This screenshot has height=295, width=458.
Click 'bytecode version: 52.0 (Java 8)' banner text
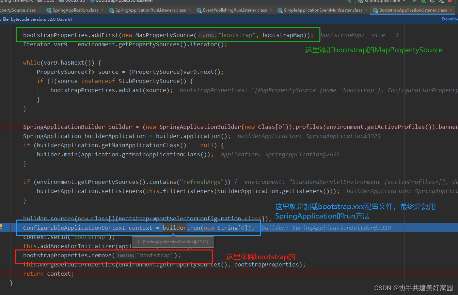click(41, 19)
